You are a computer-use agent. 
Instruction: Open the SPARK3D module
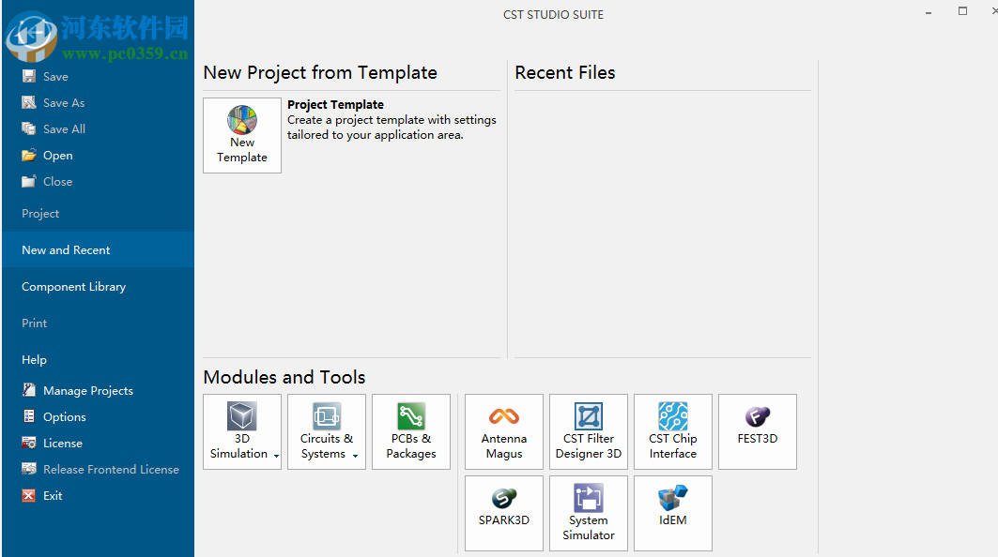tap(503, 512)
